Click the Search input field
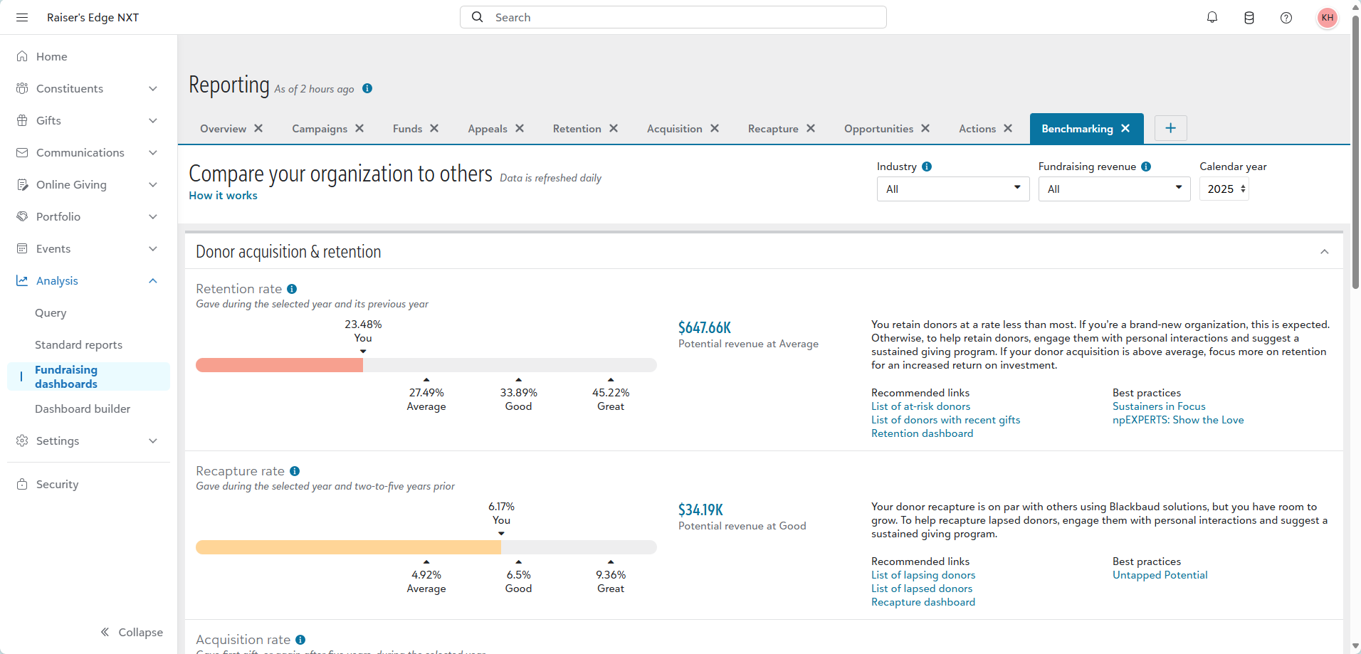The width and height of the screenshot is (1361, 654). (x=673, y=18)
